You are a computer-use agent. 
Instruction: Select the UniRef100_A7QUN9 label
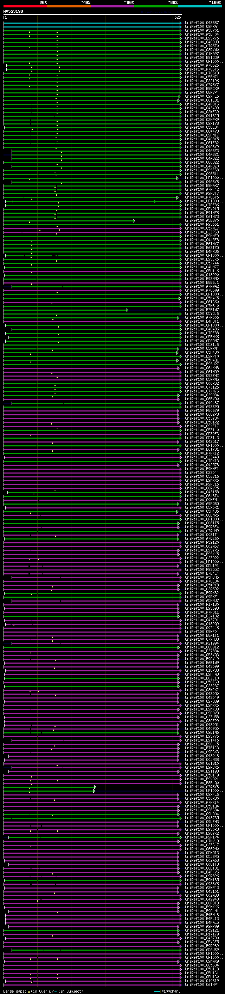click(201, 531)
